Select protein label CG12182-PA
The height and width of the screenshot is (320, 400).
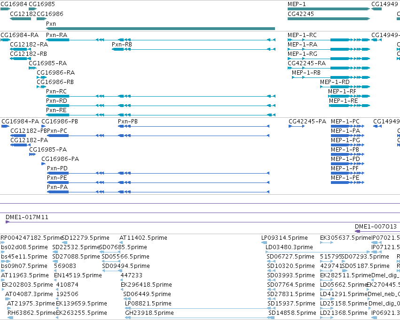click(x=29, y=140)
